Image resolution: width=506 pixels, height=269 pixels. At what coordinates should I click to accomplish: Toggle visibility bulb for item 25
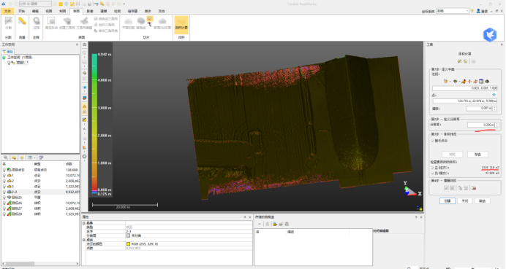4,198
